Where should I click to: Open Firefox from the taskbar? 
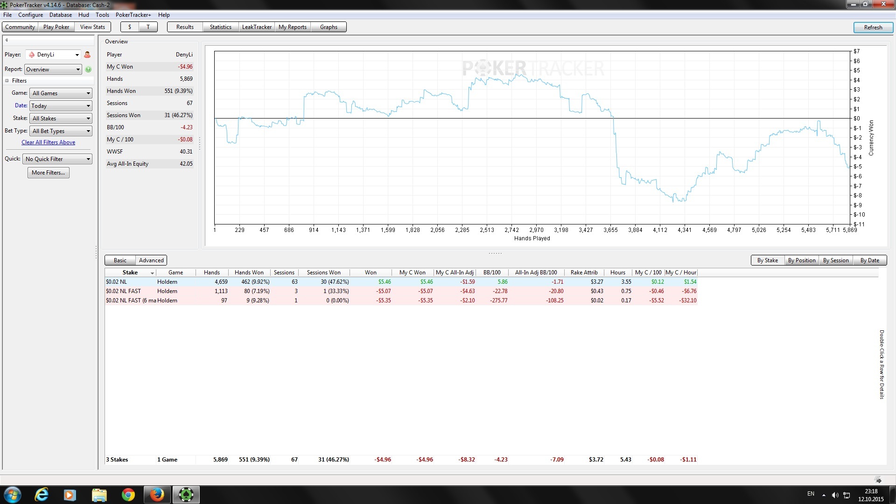[157, 495]
